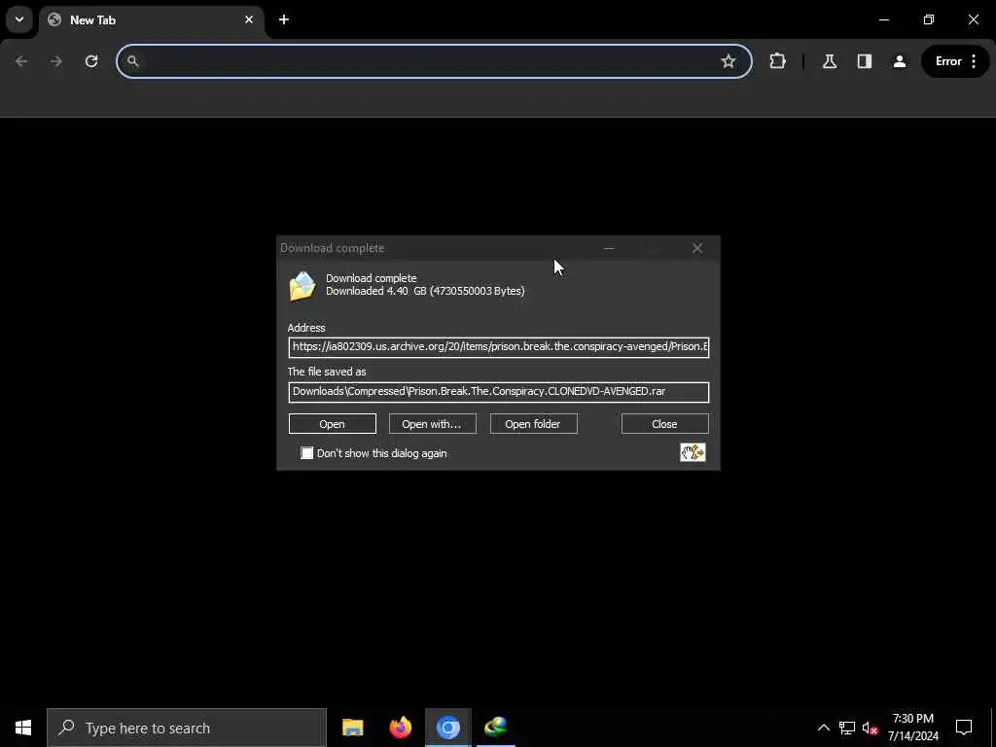Restore down the Chrome window
996x747 pixels.
pos(929,19)
